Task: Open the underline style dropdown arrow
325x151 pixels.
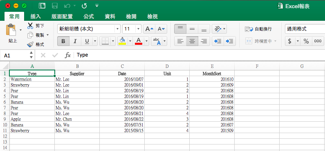Action: coord(95,41)
